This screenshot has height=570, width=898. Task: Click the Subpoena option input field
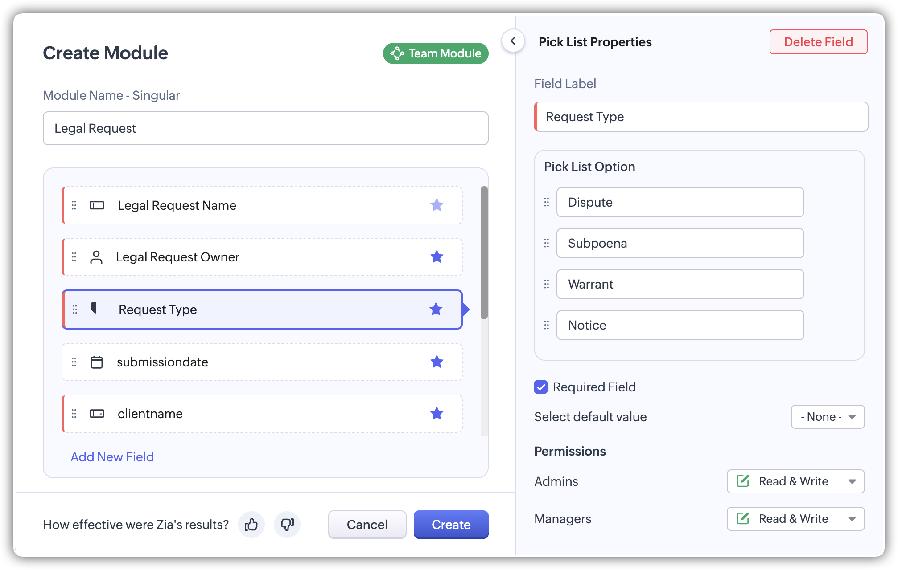tap(680, 243)
